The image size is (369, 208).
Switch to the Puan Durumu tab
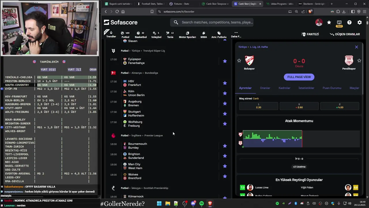(x=332, y=88)
